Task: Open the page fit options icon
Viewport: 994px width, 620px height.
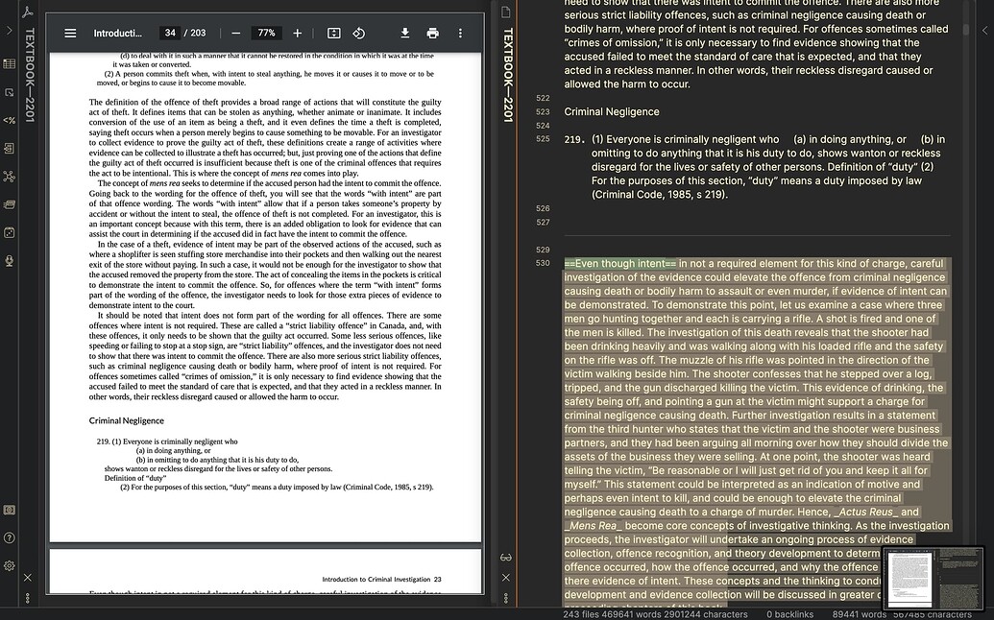Action: pos(332,32)
